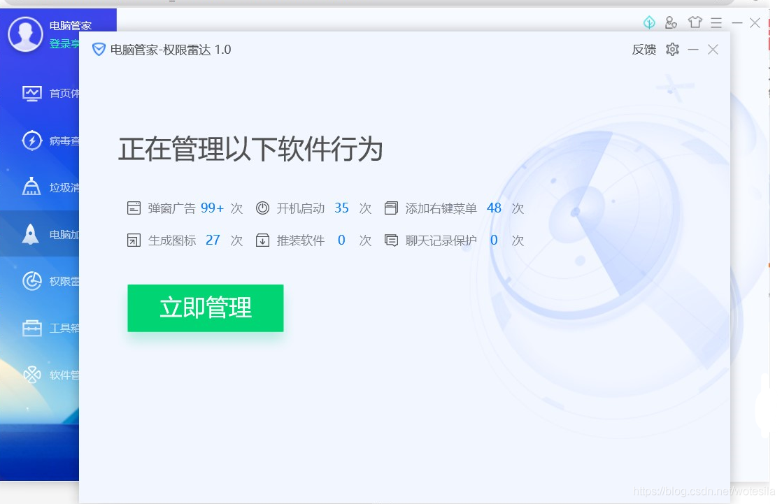The width and height of the screenshot is (782, 504).
Task: Open 首页体检 monitor icon in main sidebar
Action: (x=32, y=93)
